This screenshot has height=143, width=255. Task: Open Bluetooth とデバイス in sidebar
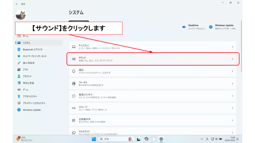tap(32, 50)
